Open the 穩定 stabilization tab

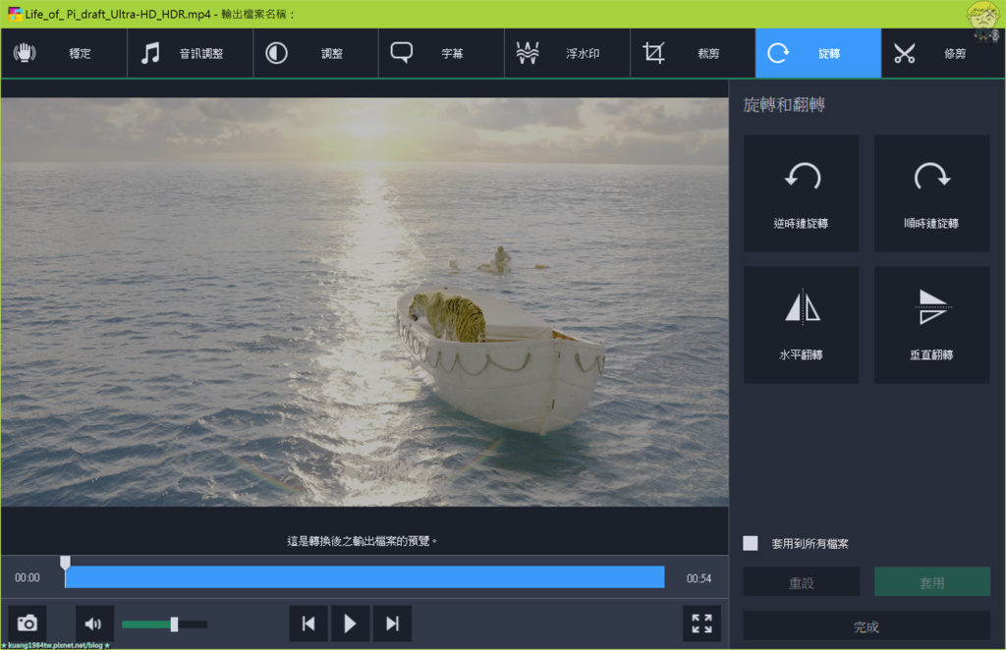coord(64,53)
